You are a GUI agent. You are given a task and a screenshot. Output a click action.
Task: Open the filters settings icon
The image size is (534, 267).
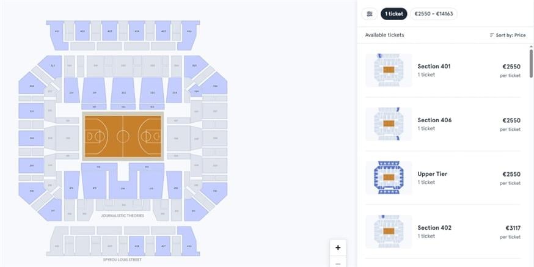[369, 13]
